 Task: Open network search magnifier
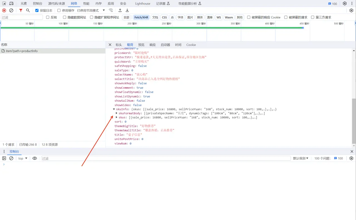click(x=28, y=10)
